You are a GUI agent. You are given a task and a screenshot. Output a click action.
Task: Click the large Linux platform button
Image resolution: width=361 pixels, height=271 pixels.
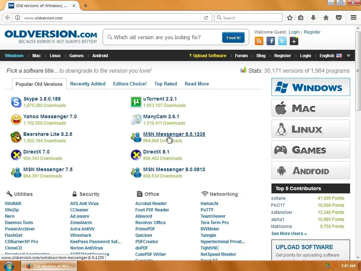point(311,128)
